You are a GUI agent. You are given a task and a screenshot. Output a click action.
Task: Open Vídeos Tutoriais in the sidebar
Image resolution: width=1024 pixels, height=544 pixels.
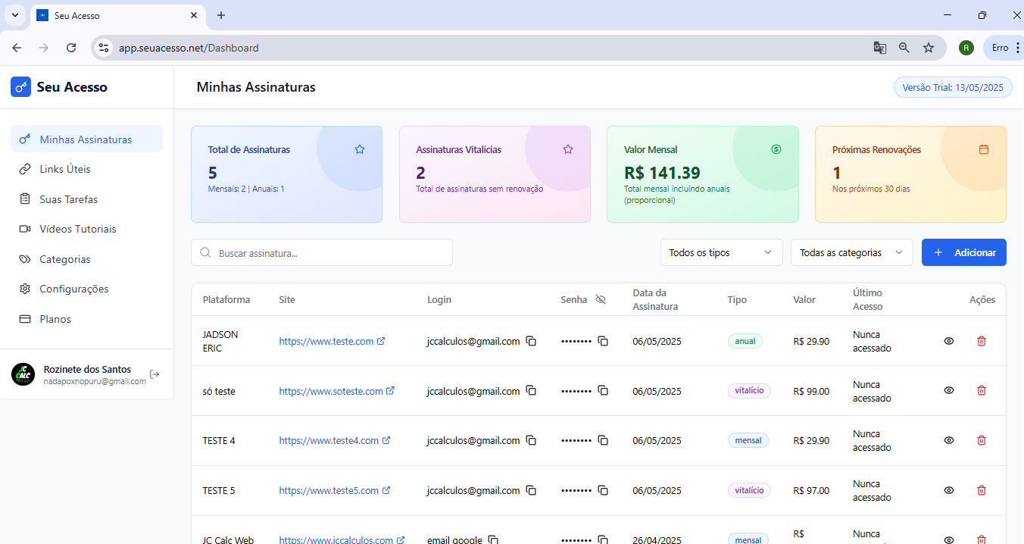tap(86, 229)
